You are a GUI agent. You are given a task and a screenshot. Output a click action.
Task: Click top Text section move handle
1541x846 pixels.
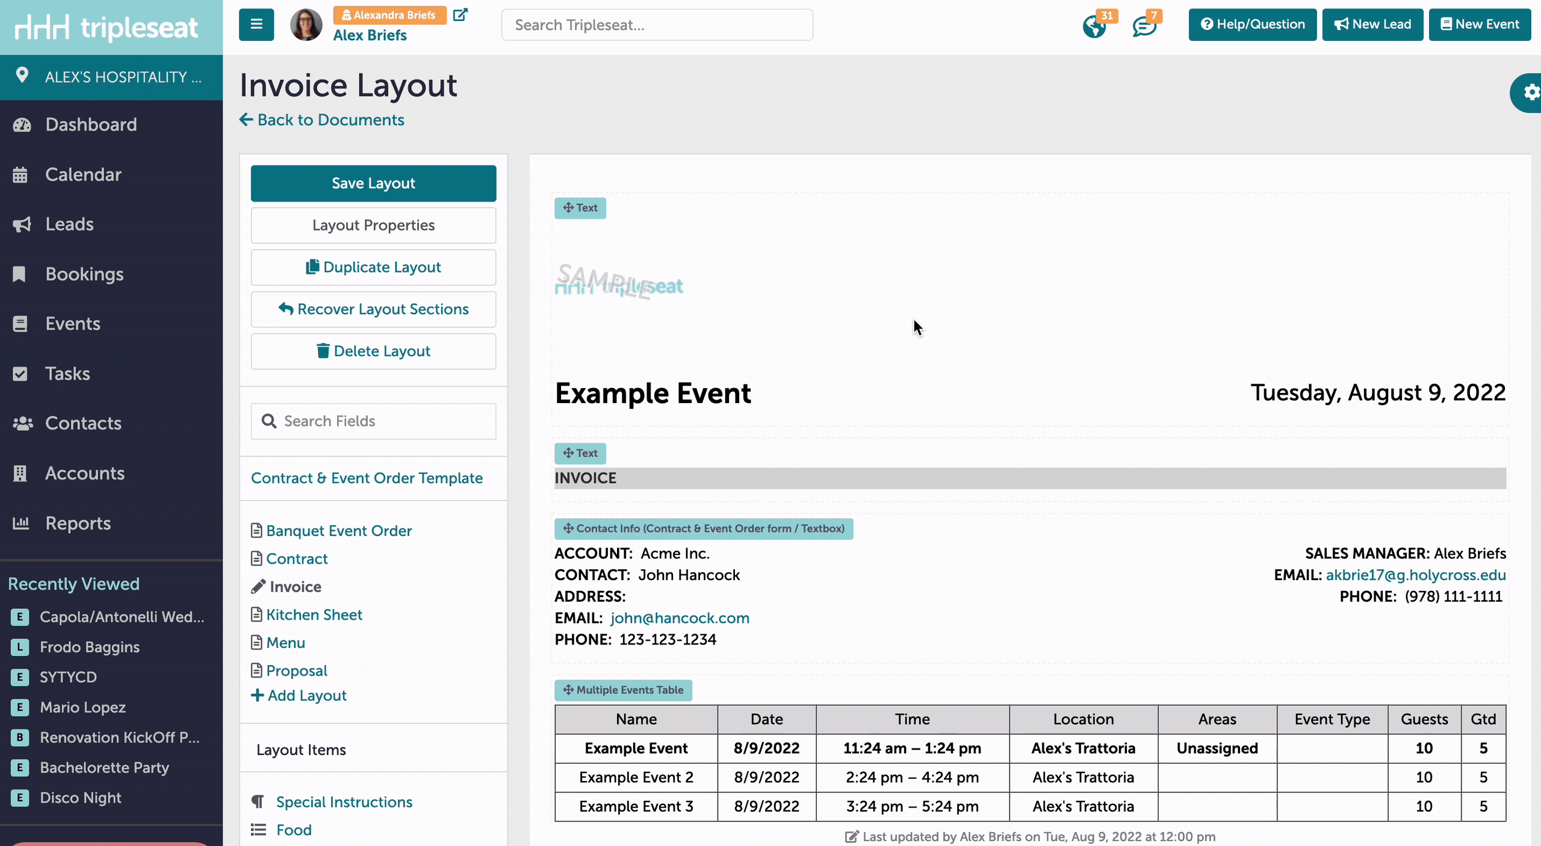pos(580,208)
